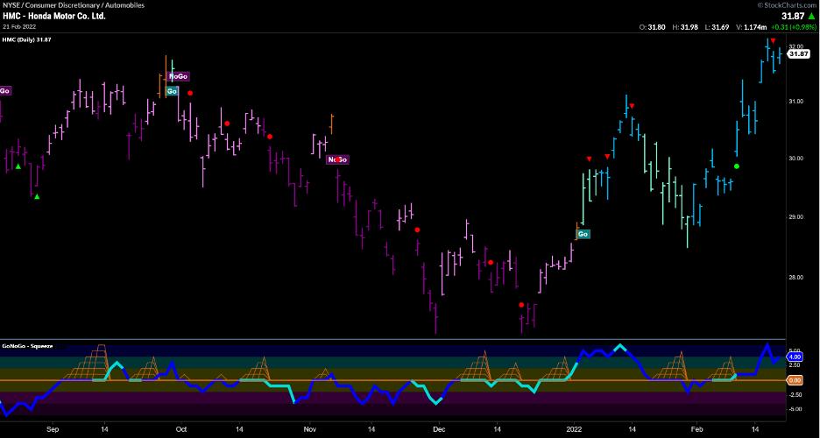Image resolution: width=820 pixels, height=438 pixels.
Task: Select the O: 31.80 open value
Action: [x=654, y=27]
